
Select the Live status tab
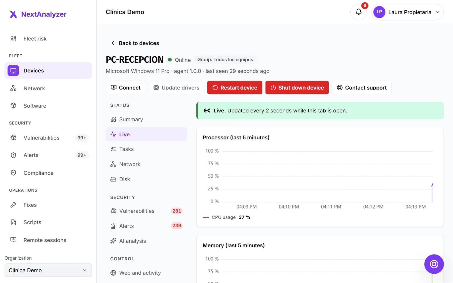[x=146, y=134]
